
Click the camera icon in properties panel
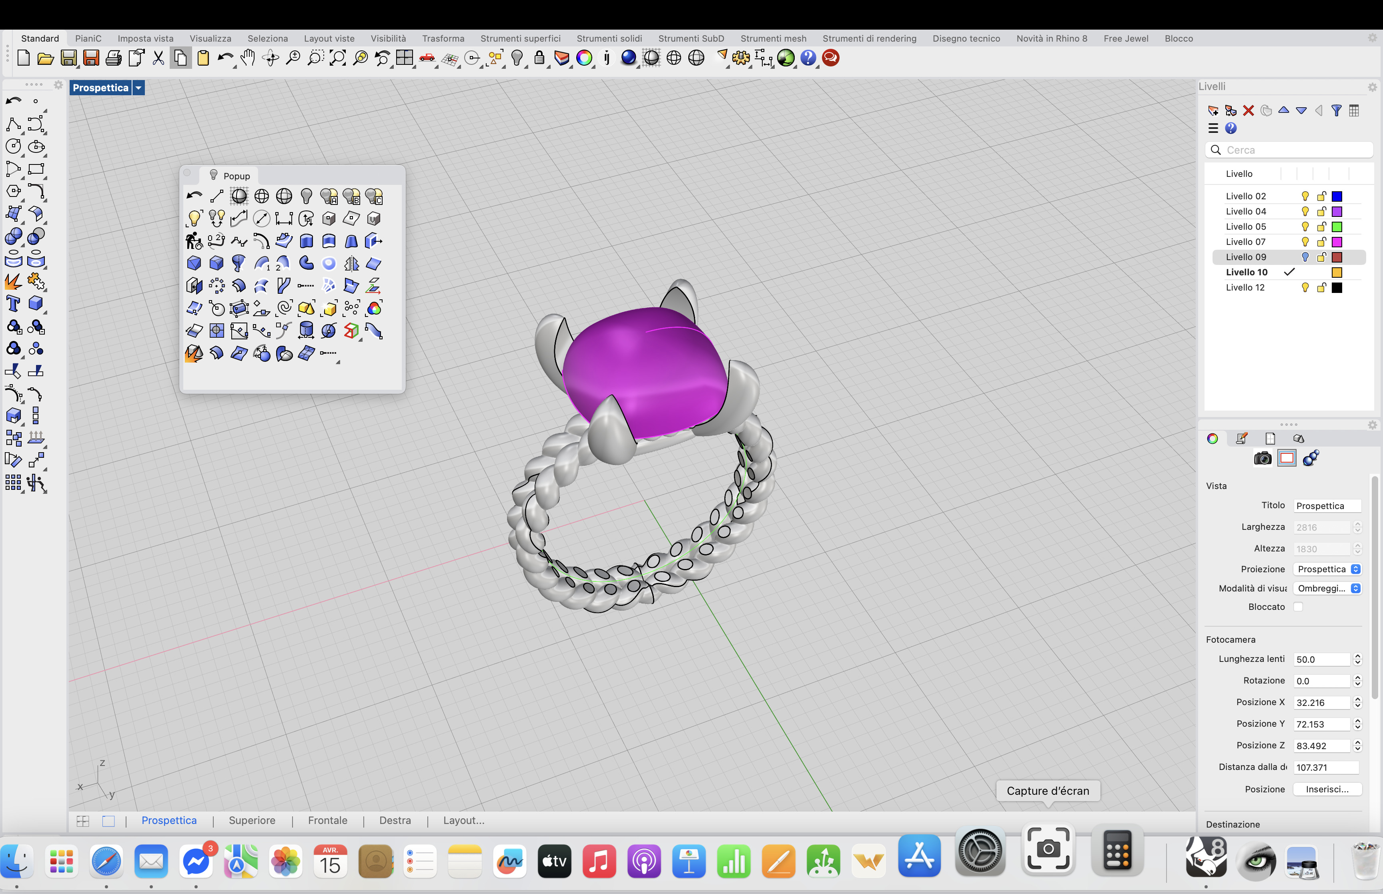pyautogui.click(x=1262, y=458)
